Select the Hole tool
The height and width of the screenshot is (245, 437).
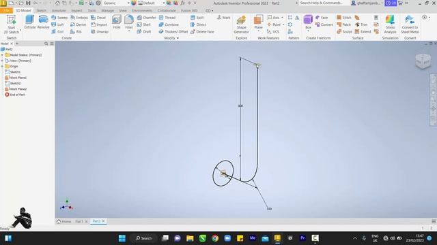click(117, 22)
